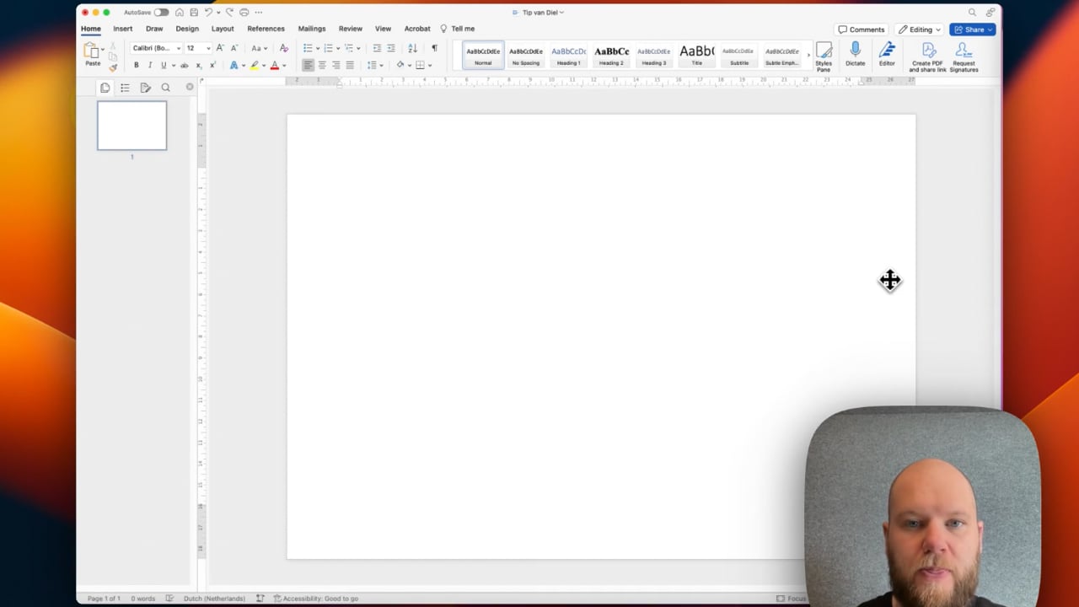
Task: Open the sort text dialog
Action: click(x=412, y=48)
